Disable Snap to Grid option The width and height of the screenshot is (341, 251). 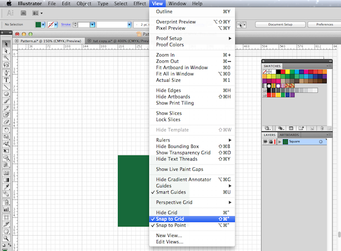click(x=170, y=219)
